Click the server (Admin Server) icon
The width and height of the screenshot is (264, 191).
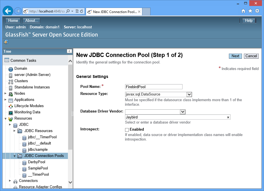pos(10,76)
